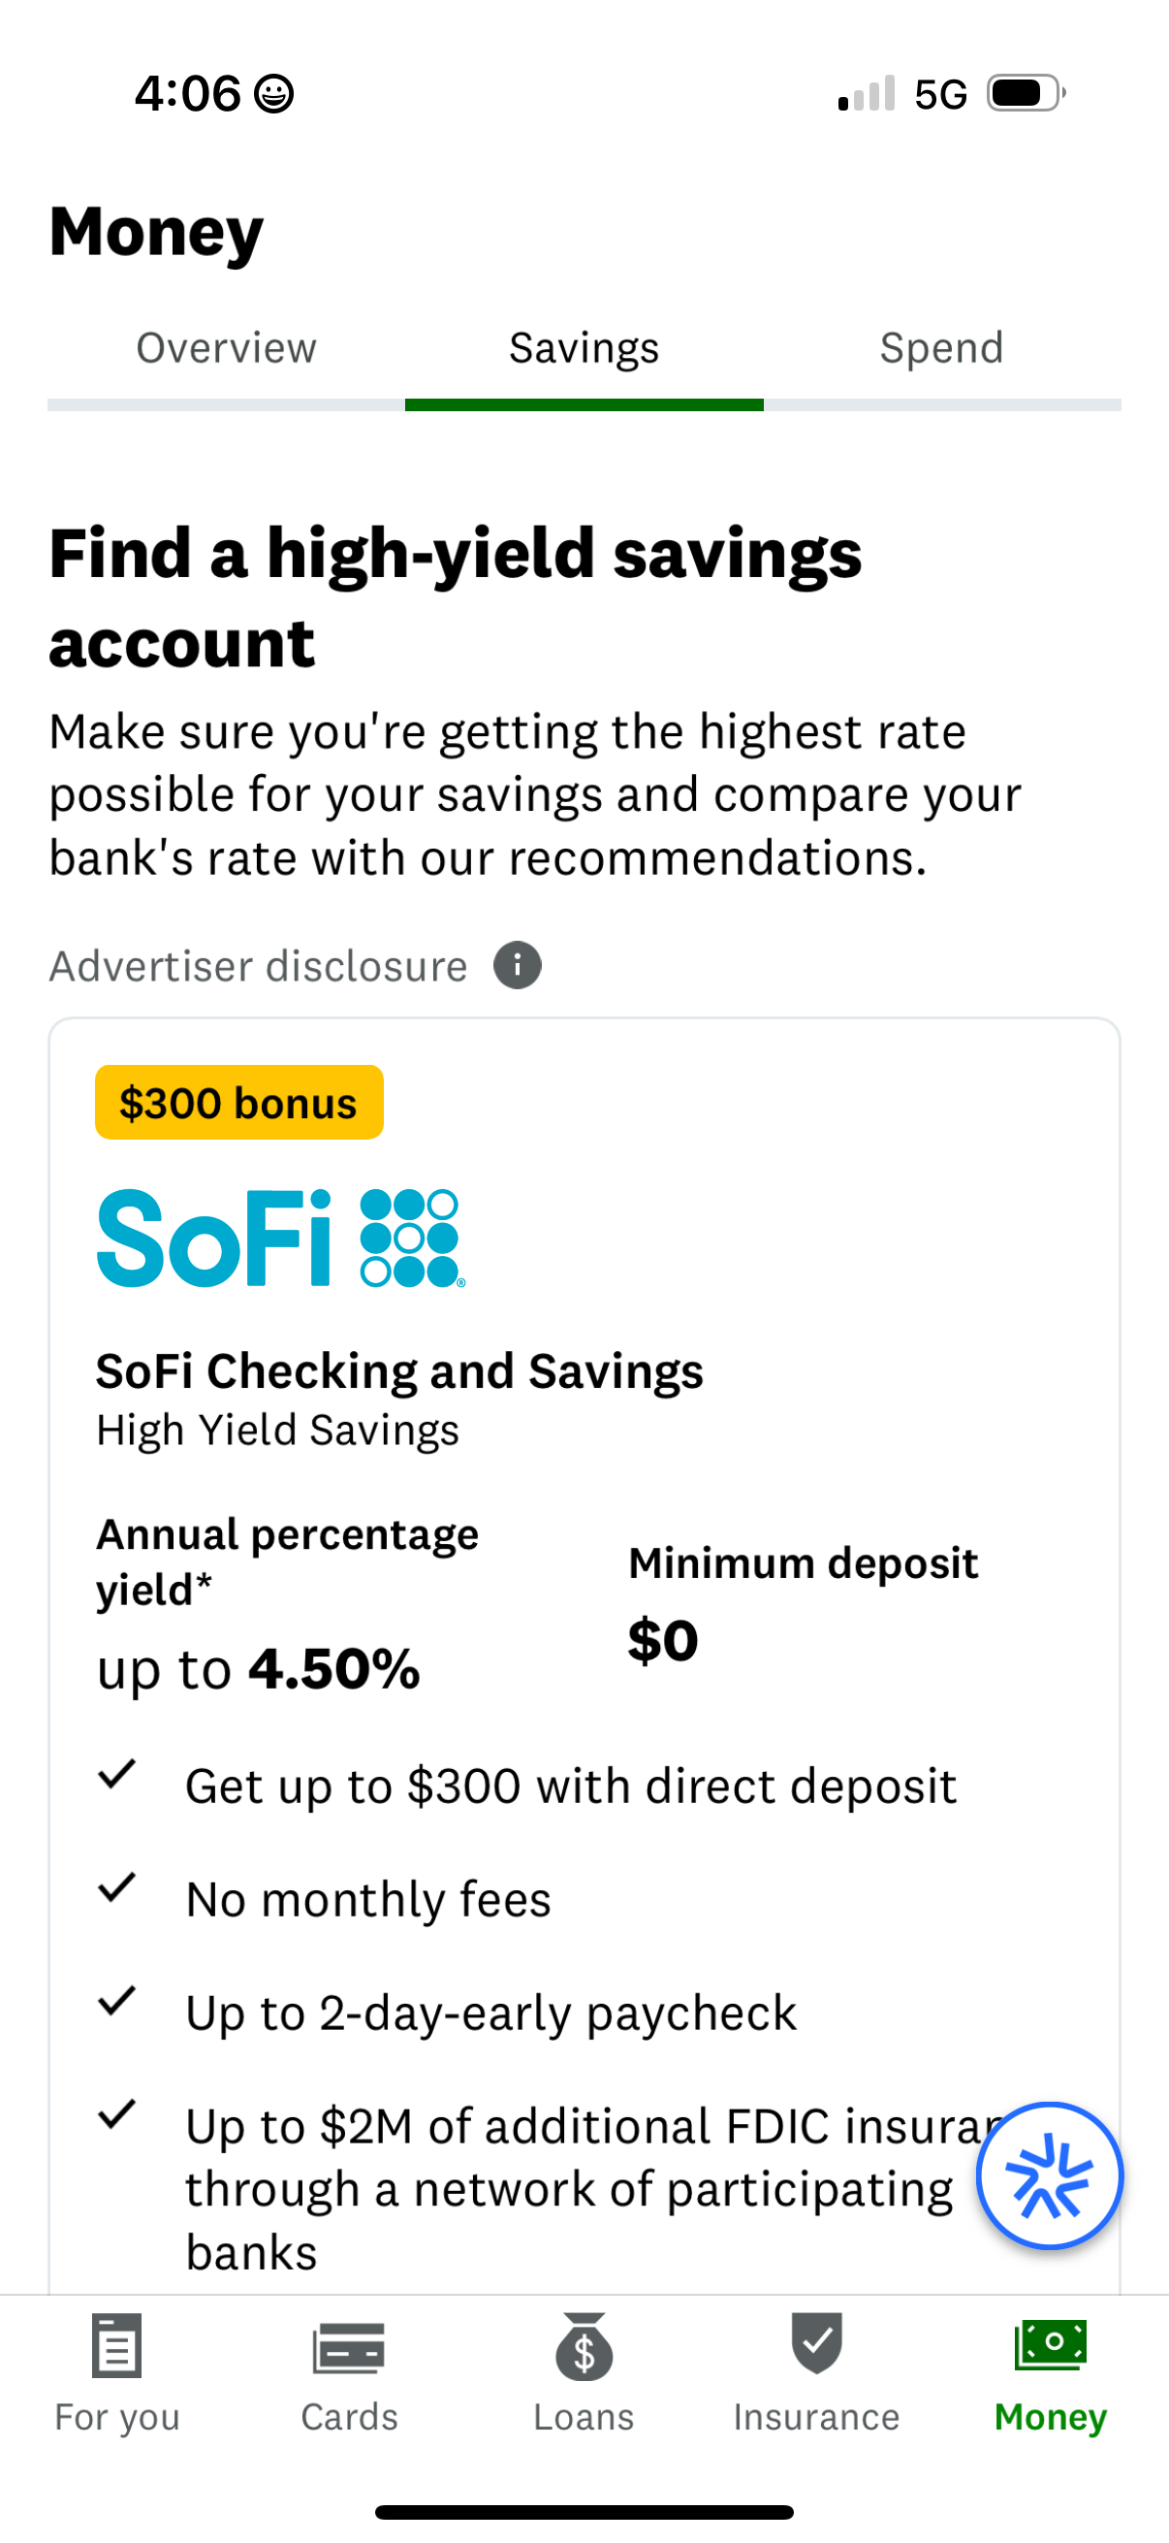This screenshot has width=1169, height=2543.
Task: Tap the $300 bonus badge
Action: click(237, 1103)
